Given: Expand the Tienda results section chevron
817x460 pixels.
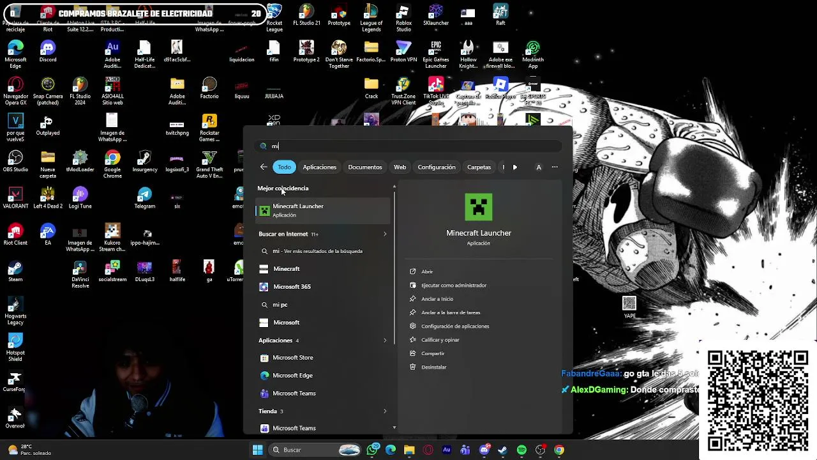Looking at the screenshot, I should pos(385,411).
